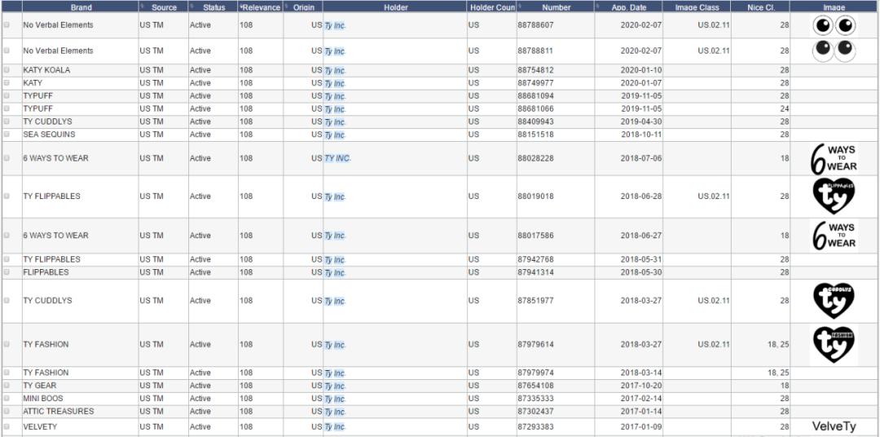This screenshot has height=437, width=880.
Task: Click Nice class 24 in TYPUFF row
Action: coord(784,109)
